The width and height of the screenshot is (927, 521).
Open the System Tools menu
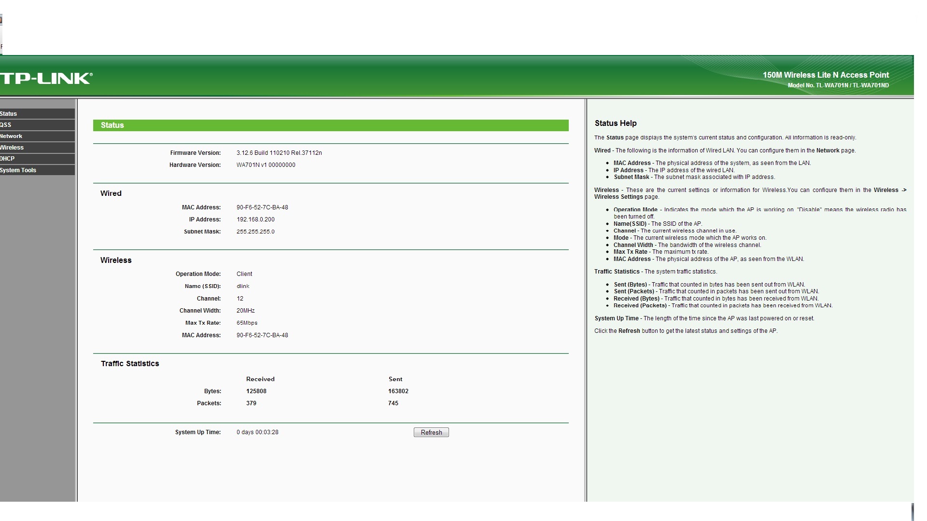pyautogui.click(x=18, y=170)
